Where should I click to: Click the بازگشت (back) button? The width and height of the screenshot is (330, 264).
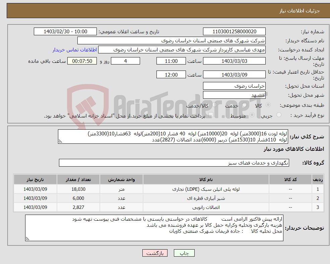pos(155,253)
